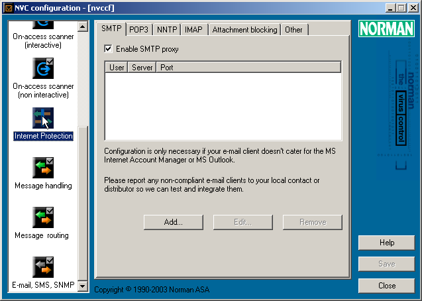Open On-access scanner (non interactive) icon

pyautogui.click(x=43, y=68)
